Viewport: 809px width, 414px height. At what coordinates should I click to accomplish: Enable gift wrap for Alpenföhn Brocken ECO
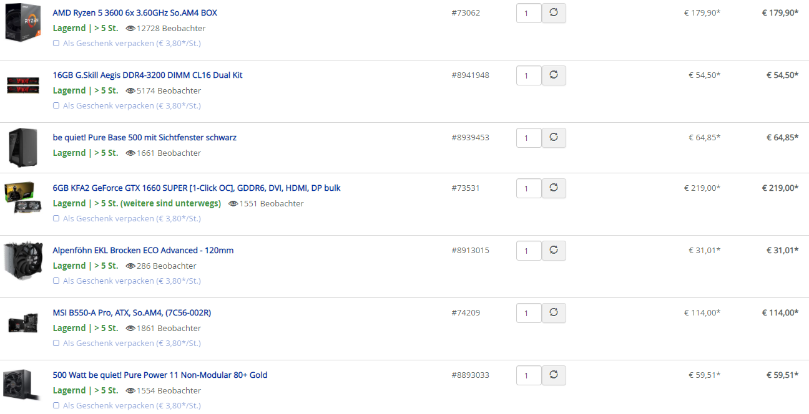[x=56, y=281]
